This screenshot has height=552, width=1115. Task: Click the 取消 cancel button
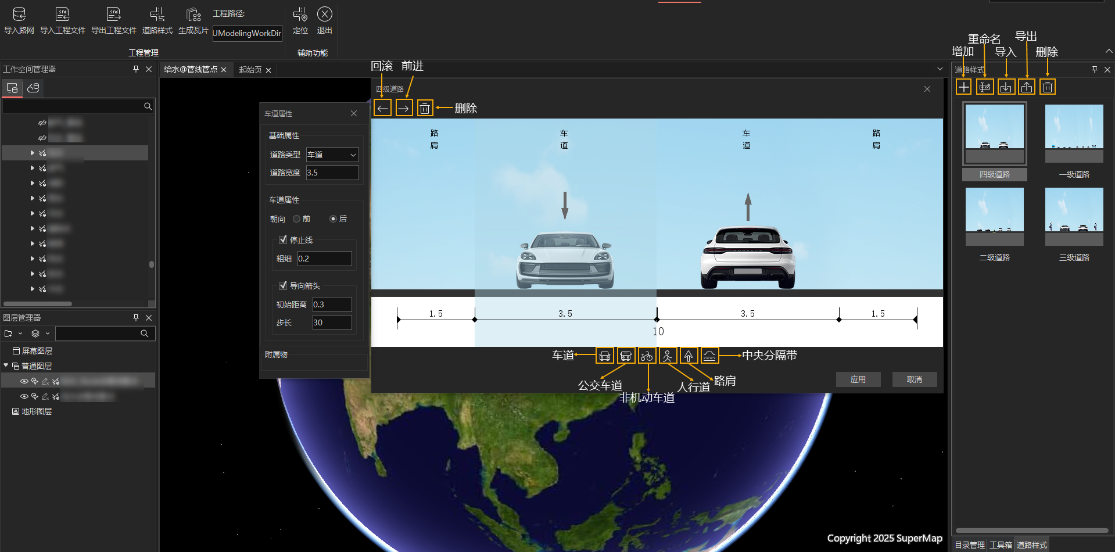914,379
